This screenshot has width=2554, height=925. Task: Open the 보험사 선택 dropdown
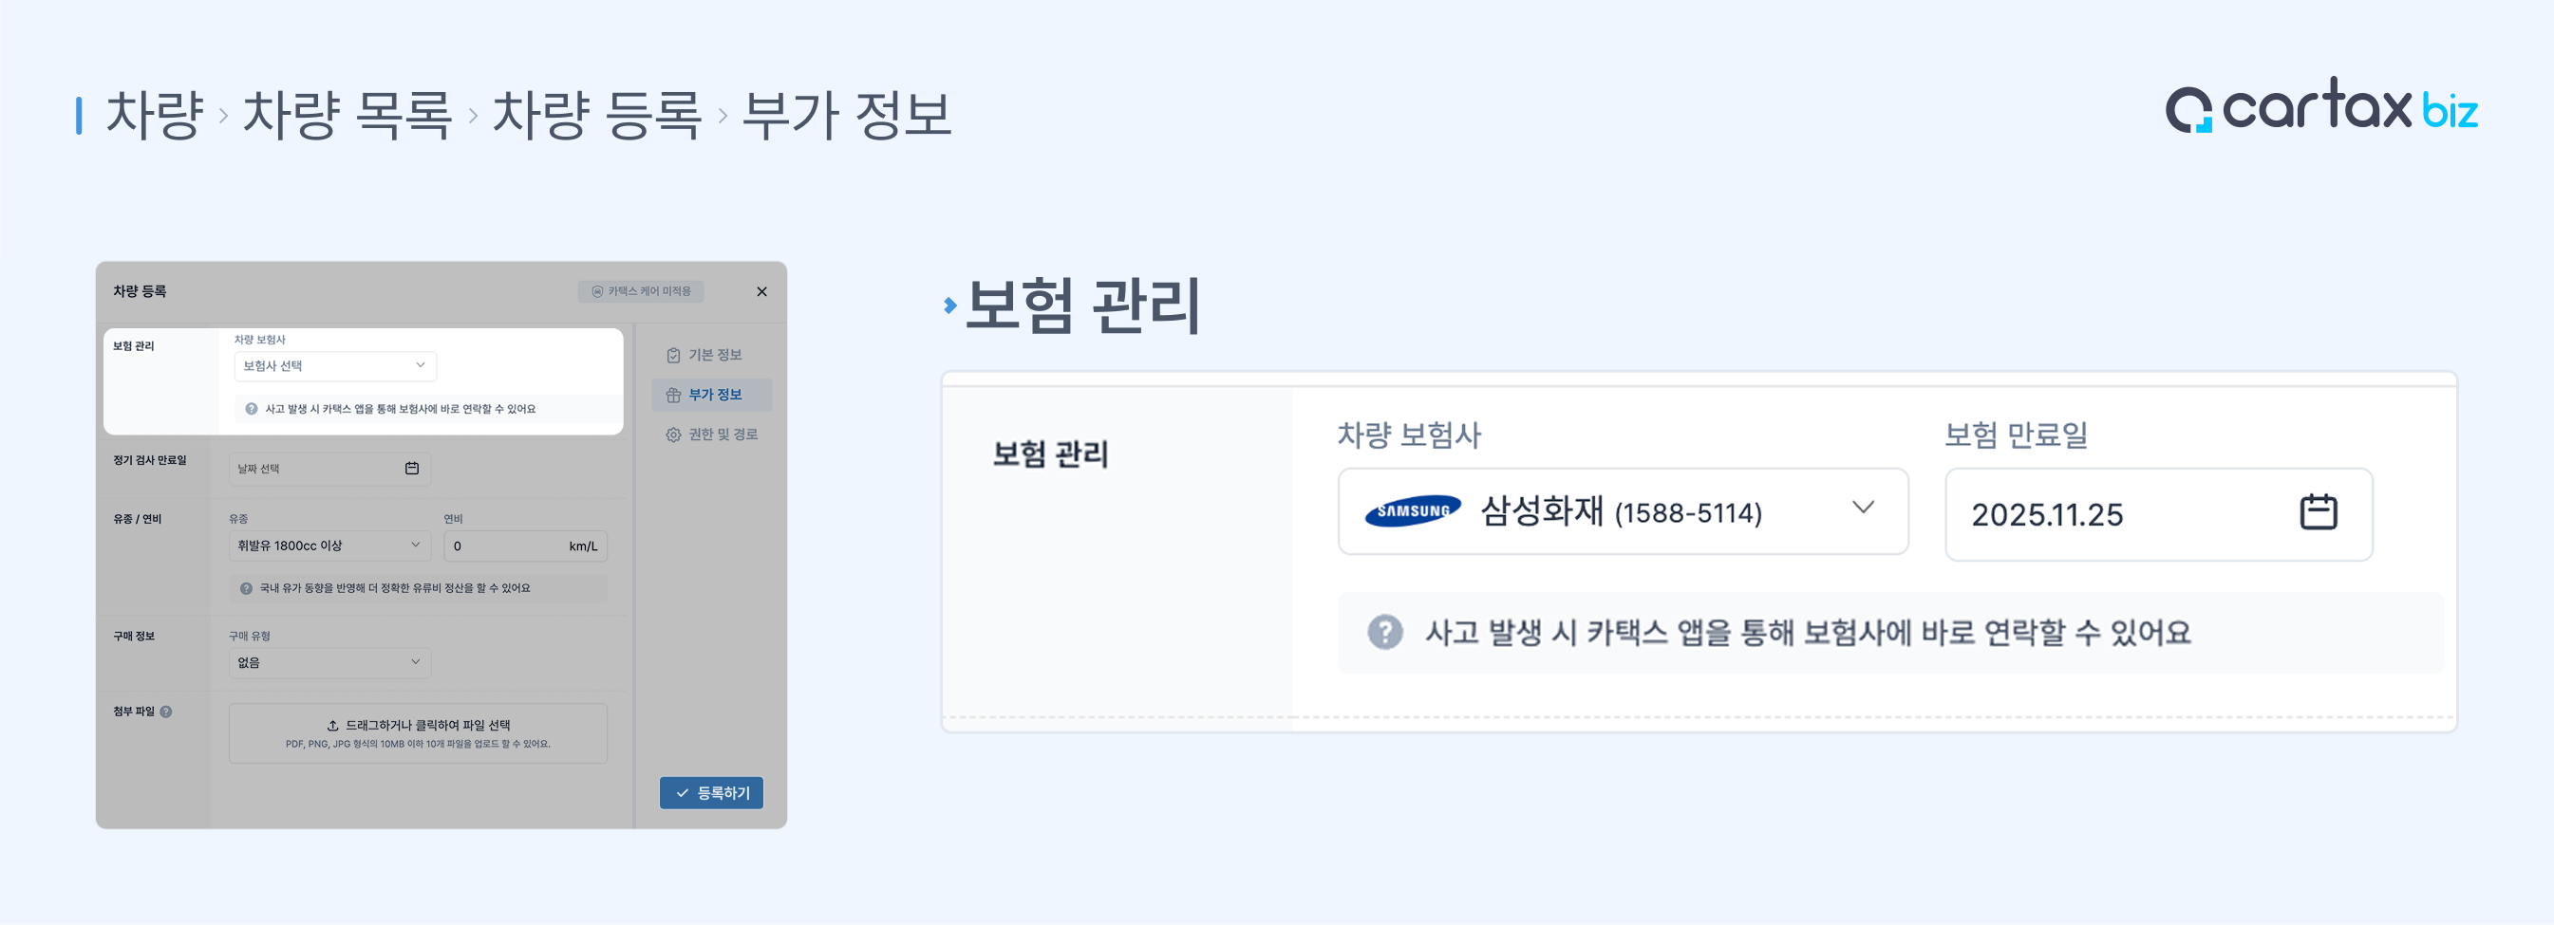point(335,365)
